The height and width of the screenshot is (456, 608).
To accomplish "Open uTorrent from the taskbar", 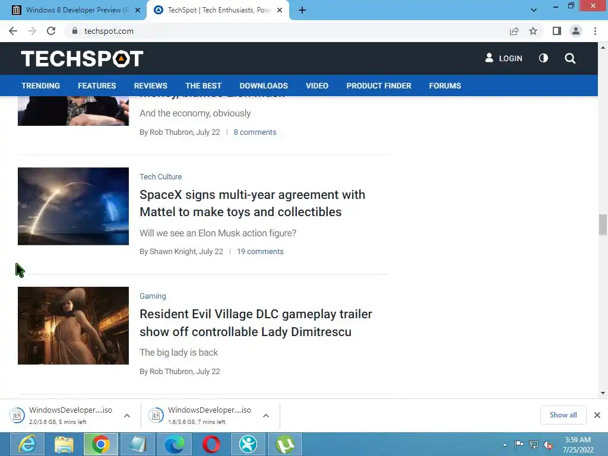I will click(285, 444).
